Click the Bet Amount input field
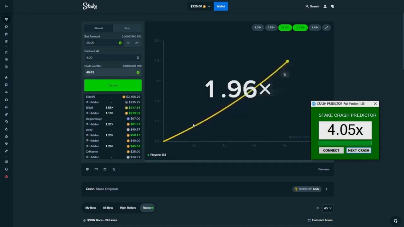 104,43
